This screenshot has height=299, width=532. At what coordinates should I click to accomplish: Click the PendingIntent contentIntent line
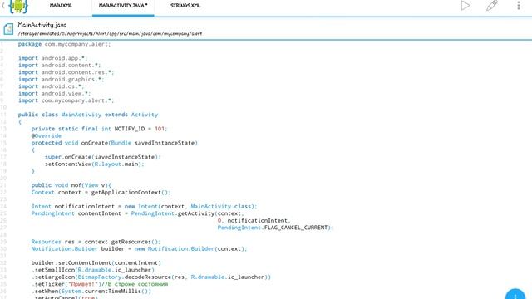click(x=137, y=213)
